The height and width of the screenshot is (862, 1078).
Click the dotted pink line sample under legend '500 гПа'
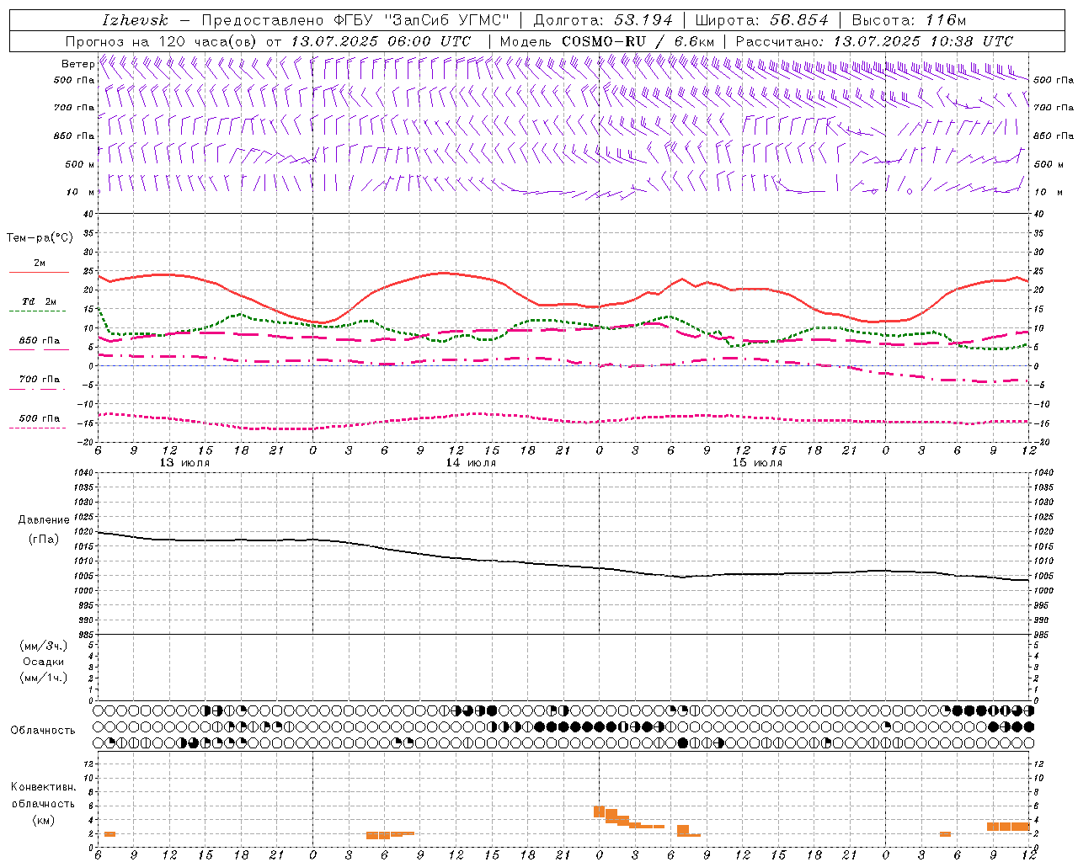39,428
